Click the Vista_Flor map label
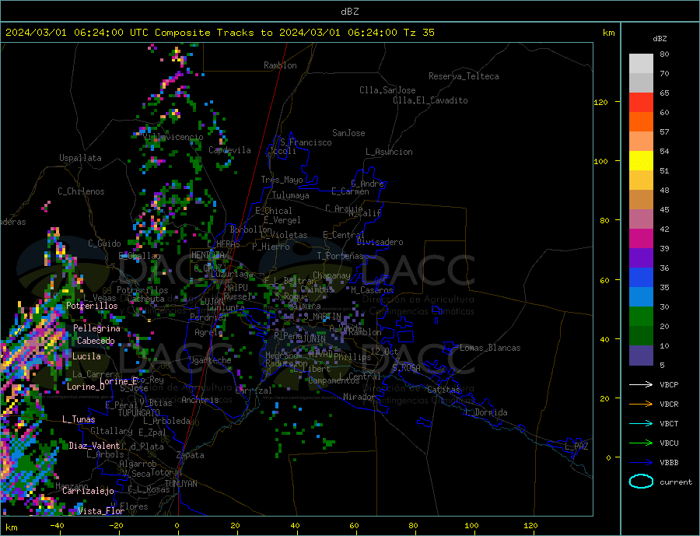 tap(101, 511)
